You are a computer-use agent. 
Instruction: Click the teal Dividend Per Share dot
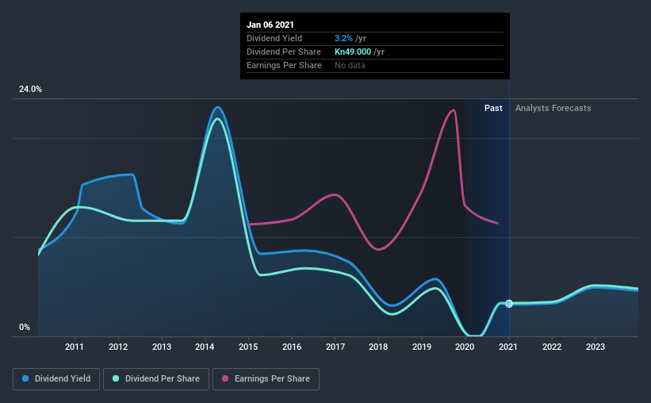pyautogui.click(x=116, y=378)
